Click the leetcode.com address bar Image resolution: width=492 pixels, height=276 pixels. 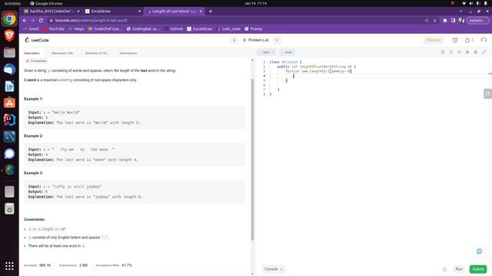point(235,21)
